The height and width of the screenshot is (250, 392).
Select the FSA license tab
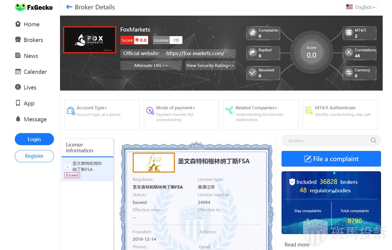(87, 169)
